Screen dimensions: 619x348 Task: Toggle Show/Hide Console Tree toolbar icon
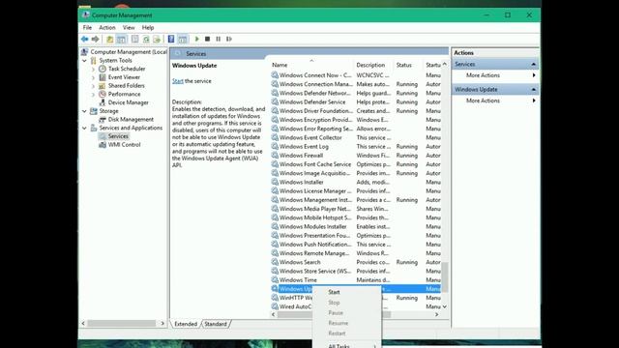click(x=121, y=39)
